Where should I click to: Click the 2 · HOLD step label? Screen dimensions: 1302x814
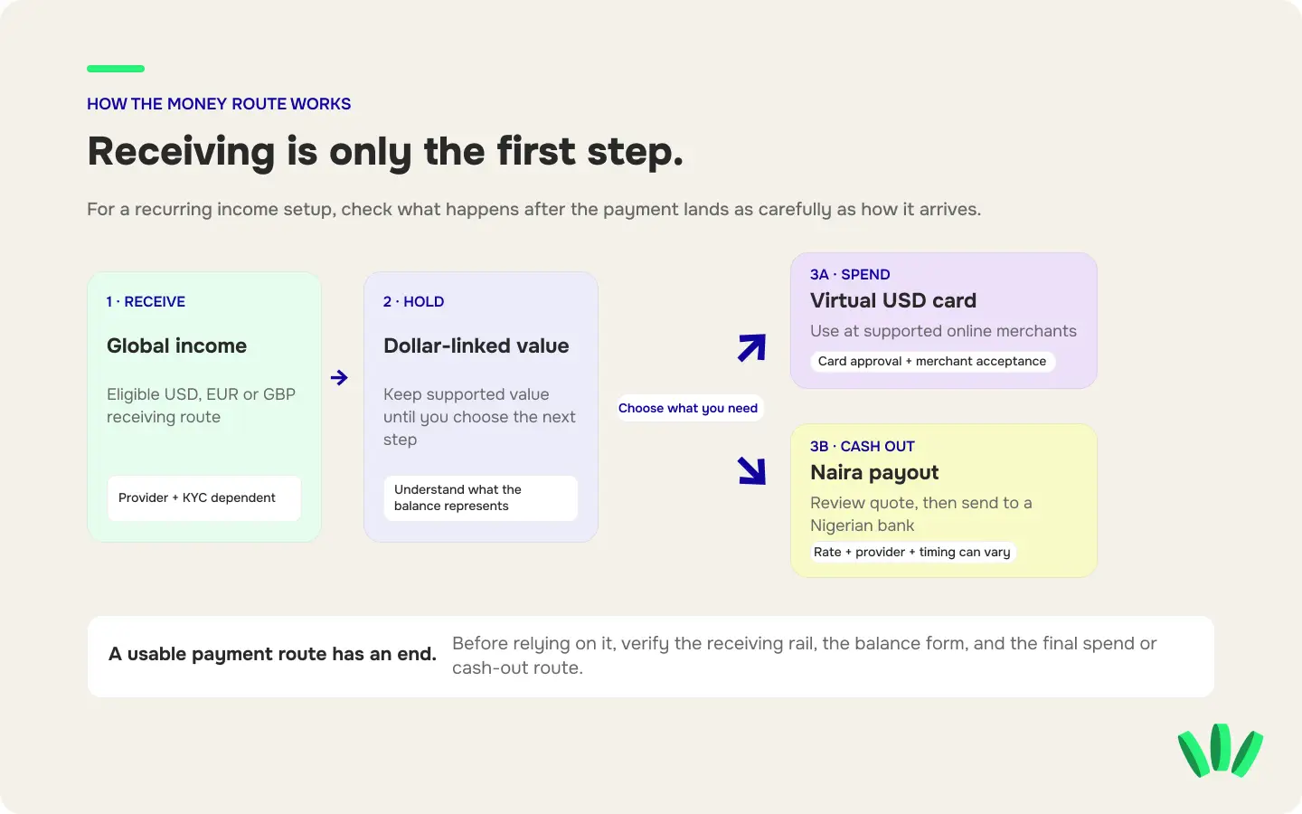[x=413, y=301]
